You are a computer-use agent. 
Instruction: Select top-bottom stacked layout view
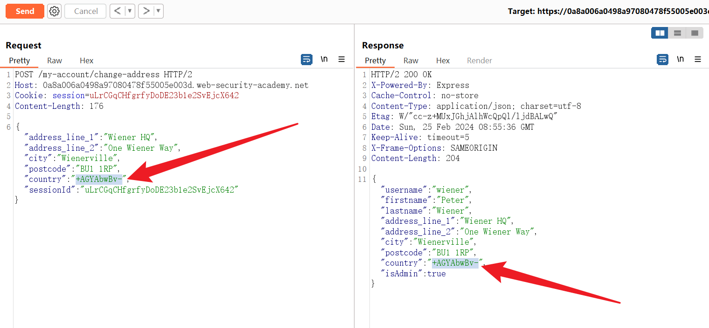click(x=677, y=33)
